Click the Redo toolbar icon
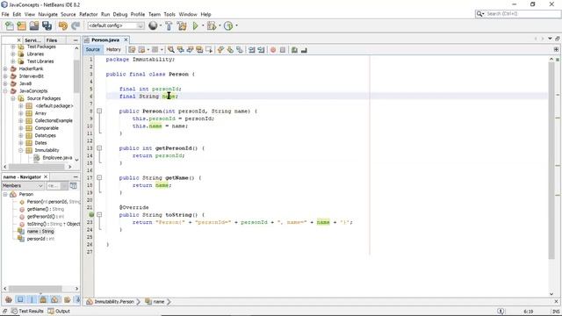 [76, 25]
